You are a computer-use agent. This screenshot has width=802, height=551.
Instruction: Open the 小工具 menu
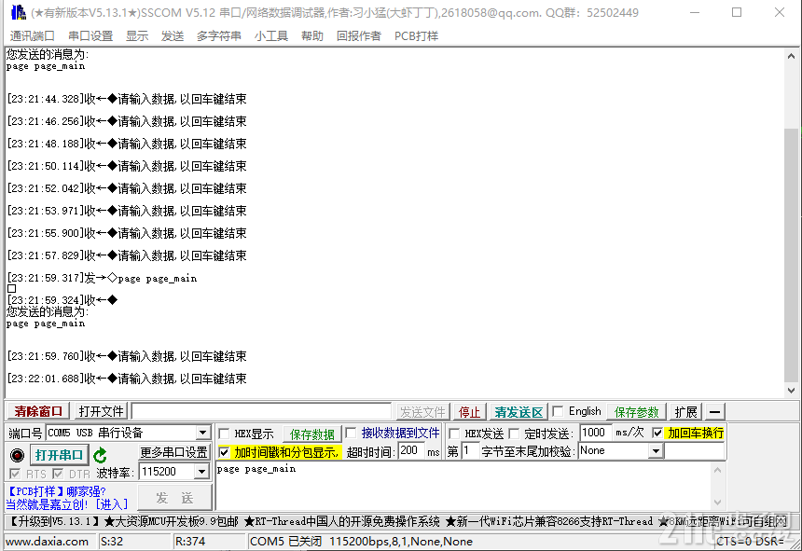tap(271, 35)
